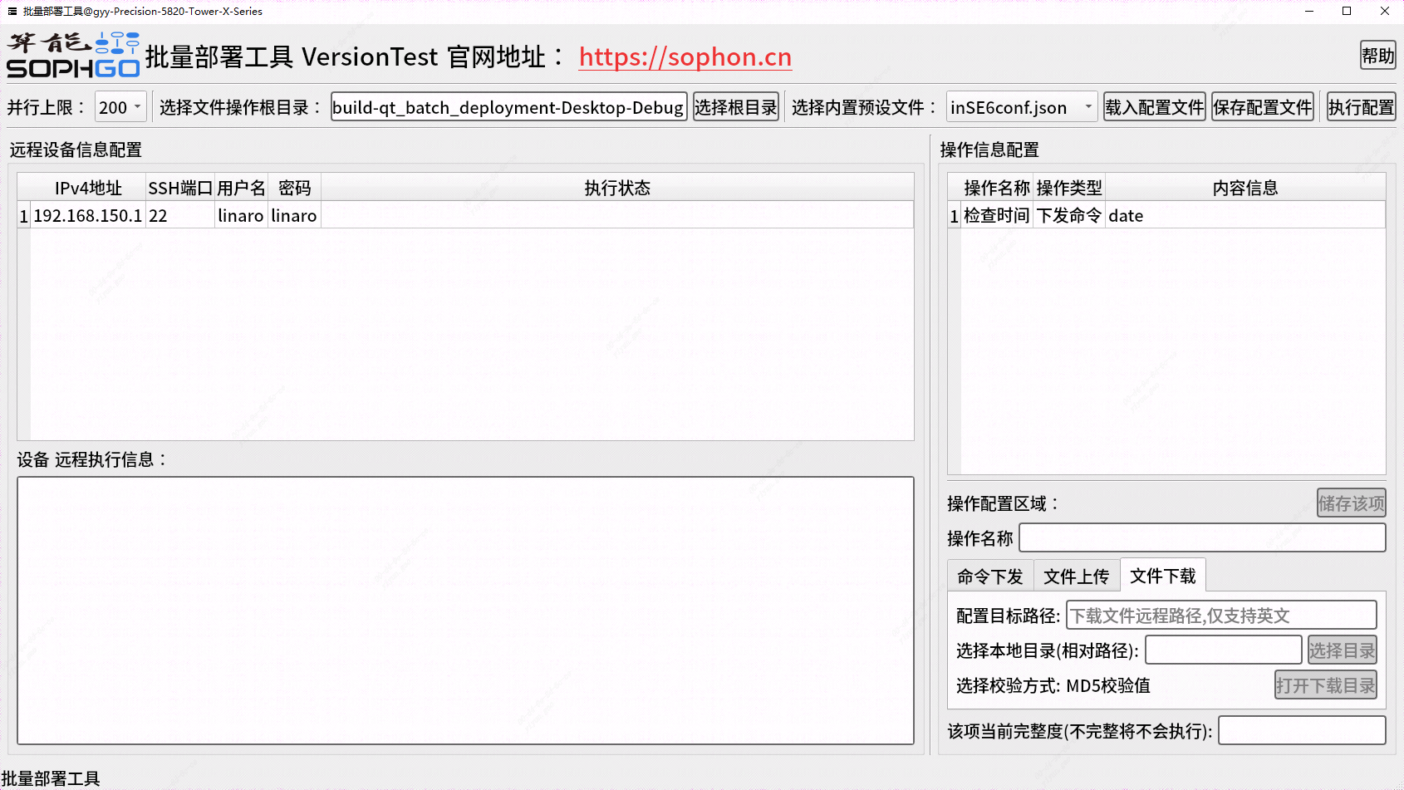Click the SOPHGO logo image
This screenshot has width=1404, height=790.
(73, 56)
